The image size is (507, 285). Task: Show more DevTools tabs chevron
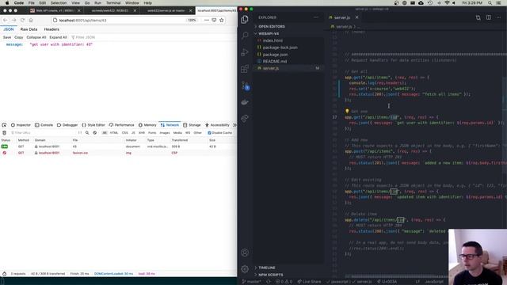click(234, 125)
